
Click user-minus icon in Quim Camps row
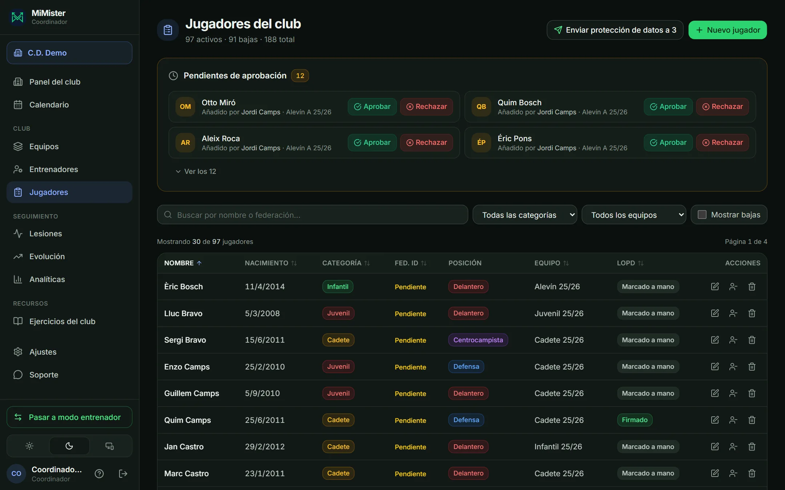pyautogui.click(x=733, y=420)
